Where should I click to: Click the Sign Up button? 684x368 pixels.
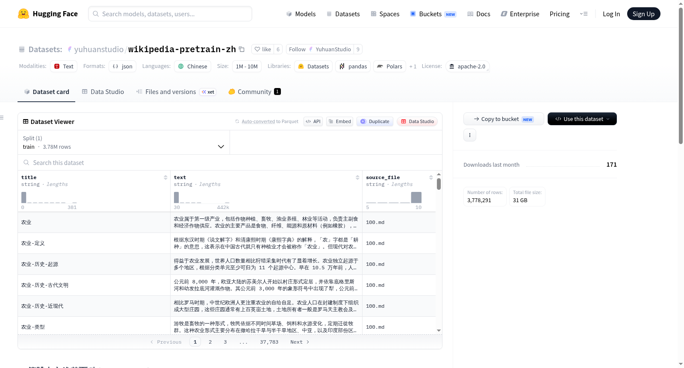click(x=643, y=14)
